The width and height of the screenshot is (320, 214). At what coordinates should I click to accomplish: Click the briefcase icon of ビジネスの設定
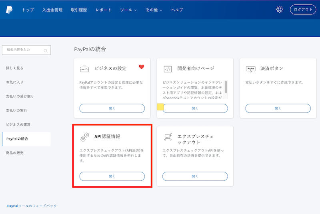(x=84, y=69)
